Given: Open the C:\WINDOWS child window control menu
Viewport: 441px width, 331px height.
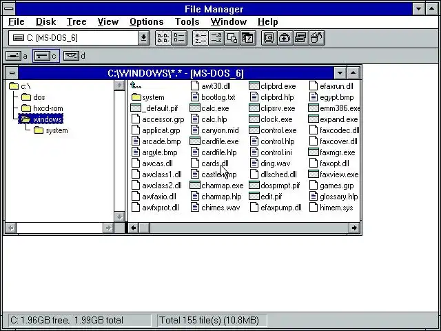Looking at the screenshot, I should click(12, 73).
